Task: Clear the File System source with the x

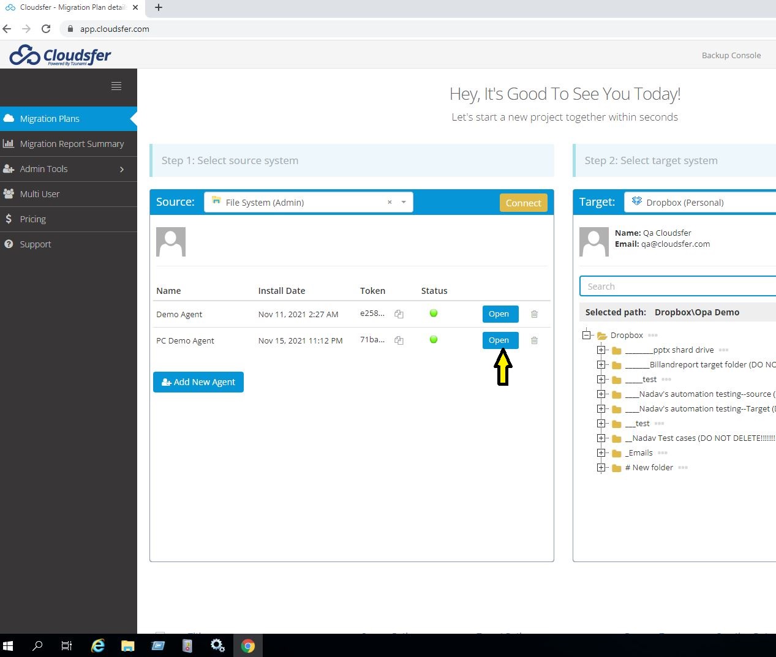Action: (x=389, y=201)
